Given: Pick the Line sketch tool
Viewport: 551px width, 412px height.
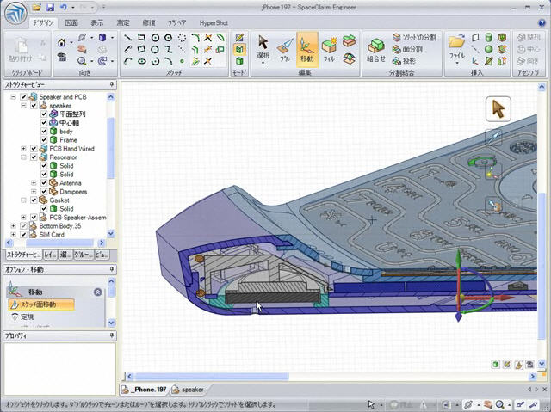Looking at the screenshot, I should click(127, 38).
